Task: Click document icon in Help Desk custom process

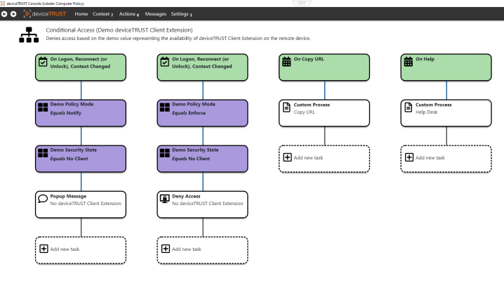Action: pos(409,107)
